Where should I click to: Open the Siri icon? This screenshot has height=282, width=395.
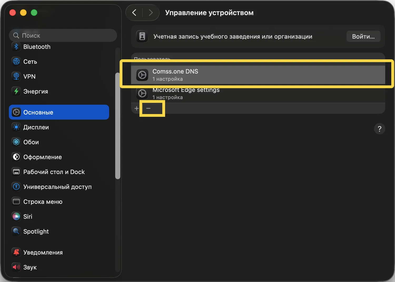pyautogui.click(x=16, y=217)
